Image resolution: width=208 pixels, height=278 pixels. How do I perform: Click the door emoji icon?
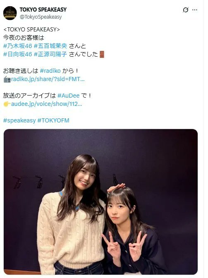coord(102,55)
